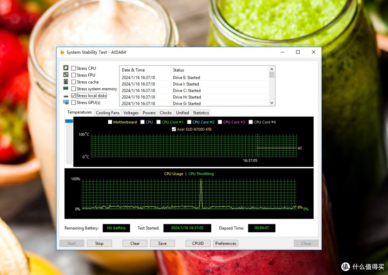Click the CPU Usage graph legend label

(x=174, y=174)
